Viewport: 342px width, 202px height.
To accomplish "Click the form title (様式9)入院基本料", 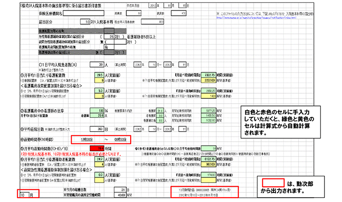I will coord(61,6).
